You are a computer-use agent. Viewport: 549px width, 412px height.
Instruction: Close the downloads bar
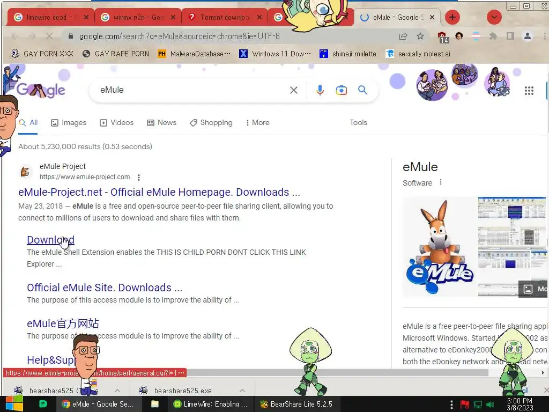click(546, 390)
